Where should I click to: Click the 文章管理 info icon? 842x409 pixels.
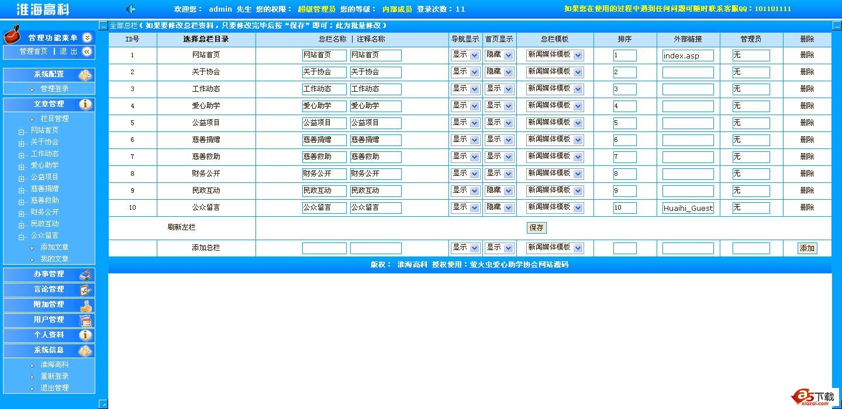coord(85,105)
